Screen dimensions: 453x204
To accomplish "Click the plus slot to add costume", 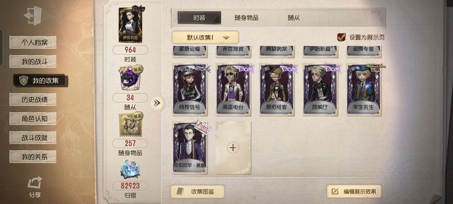I will 233,148.
